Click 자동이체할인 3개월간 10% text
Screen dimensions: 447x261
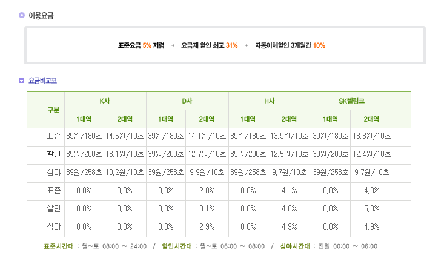pos(290,45)
